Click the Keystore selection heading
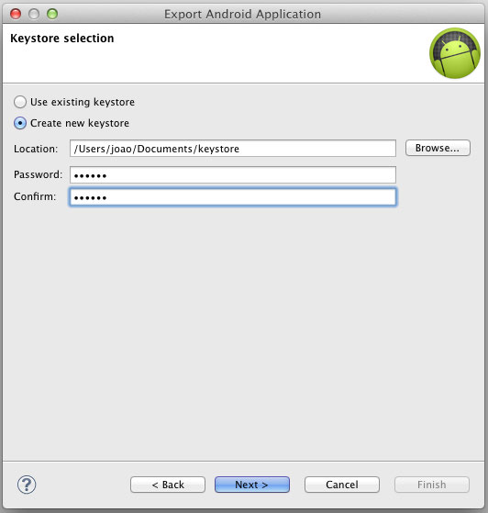Screen dimensions: 488x513 62,39
